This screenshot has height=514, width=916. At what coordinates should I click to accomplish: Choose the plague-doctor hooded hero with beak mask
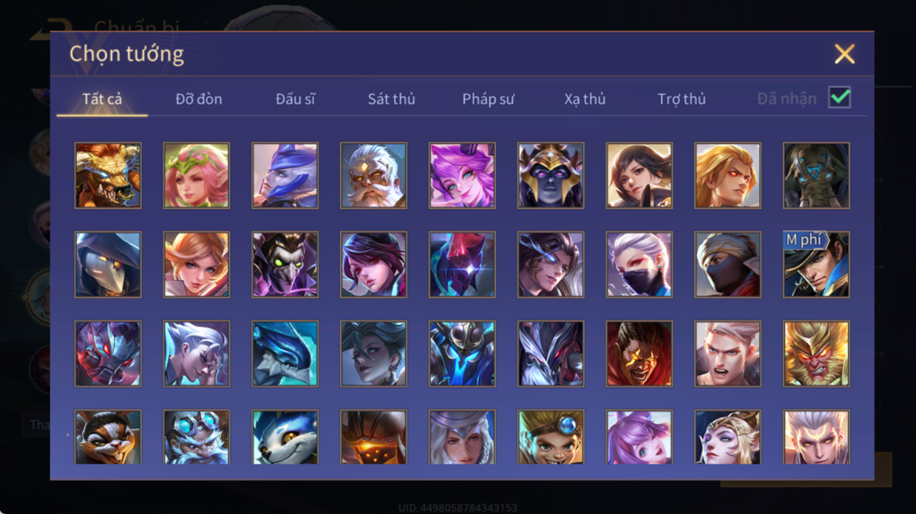[x=108, y=264]
